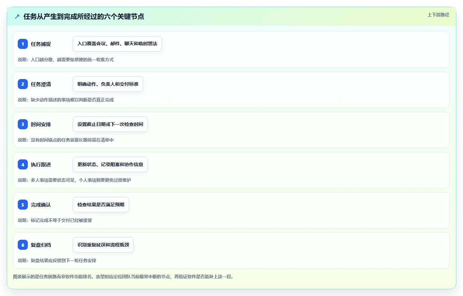
Task: Click the number 1 step badge
Action: (x=23, y=44)
